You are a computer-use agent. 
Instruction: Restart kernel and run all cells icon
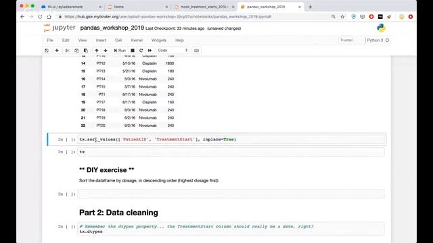150,51
